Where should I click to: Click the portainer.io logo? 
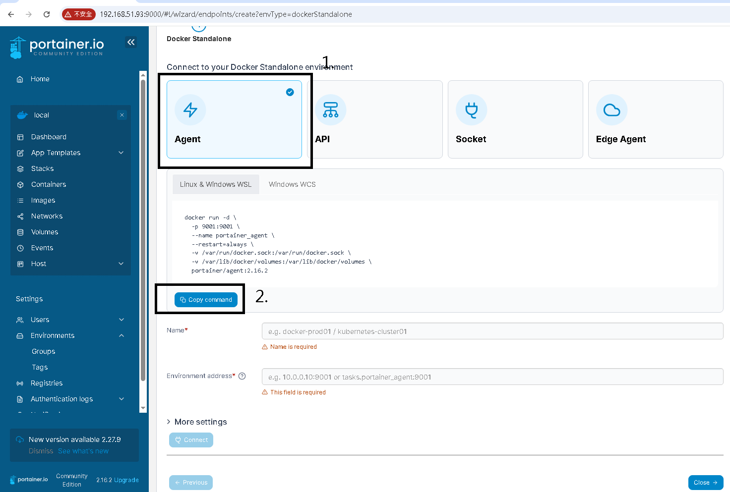(x=57, y=48)
